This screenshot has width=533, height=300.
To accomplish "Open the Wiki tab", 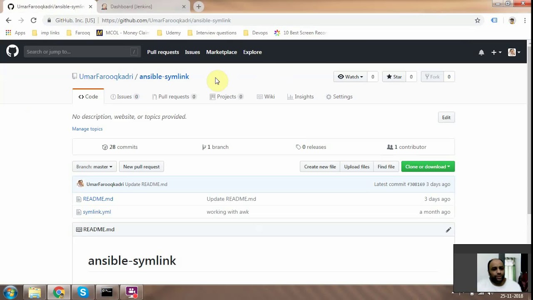I will point(266,97).
